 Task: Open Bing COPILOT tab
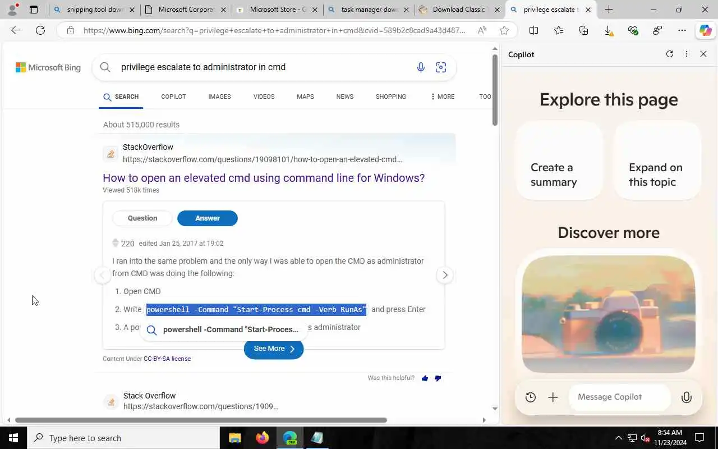pyautogui.click(x=173, y=97)
